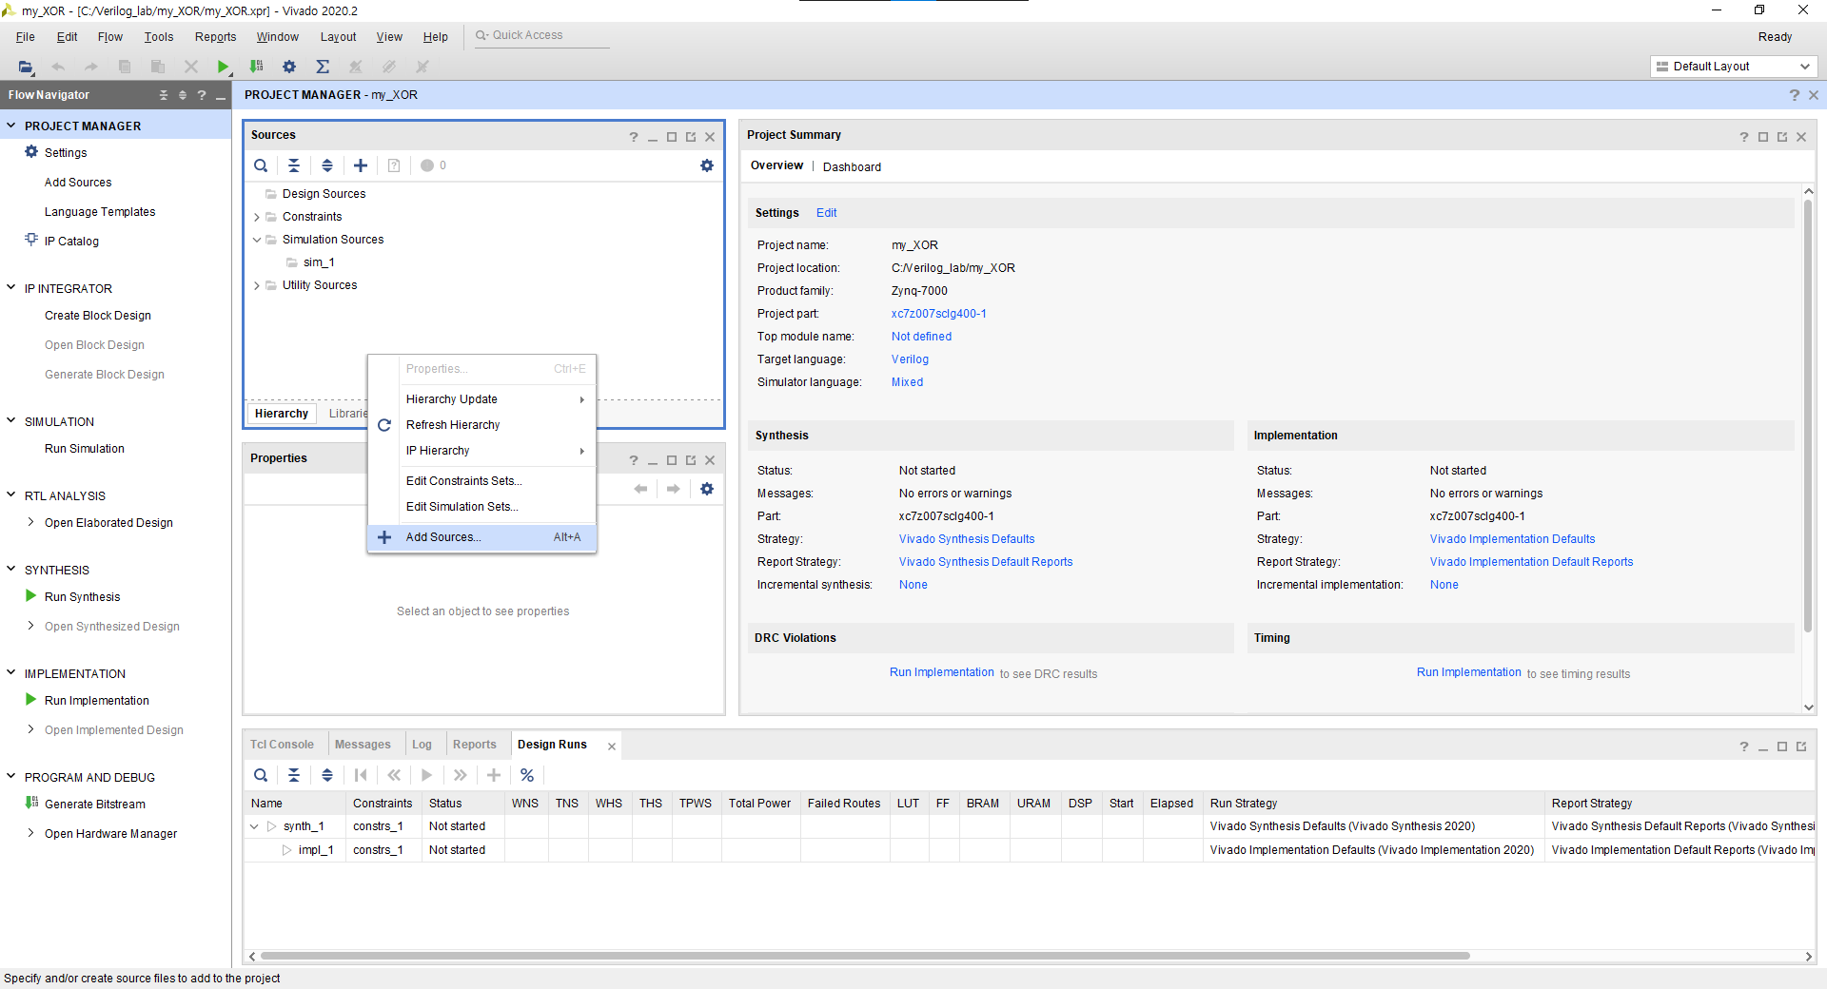1827x989 pixels.
Task: Collapse all in the Sources panel
Action: coord(294,165)
